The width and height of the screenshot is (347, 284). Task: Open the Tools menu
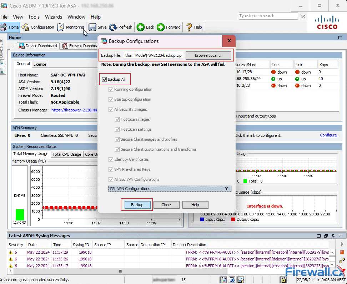tap(34, 17)
